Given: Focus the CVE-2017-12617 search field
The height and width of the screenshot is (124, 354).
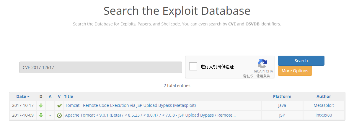Looking at the screenshot, I should 100,67.
